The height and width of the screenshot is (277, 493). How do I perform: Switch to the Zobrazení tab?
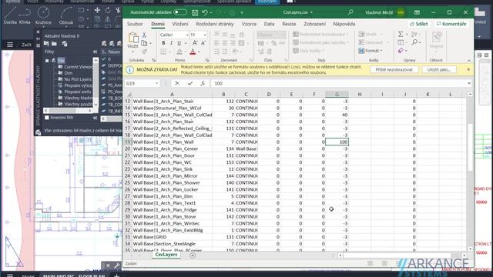click(x=314, y=24)
